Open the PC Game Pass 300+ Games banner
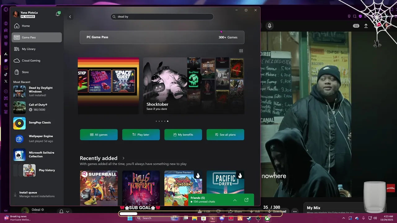Screen dimensions: 397x223 click(x=162, y=37)
